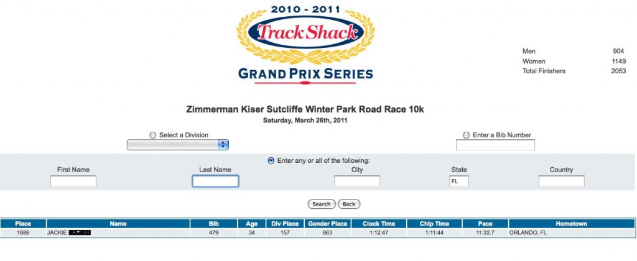This screenshot has height=261, width=637.
Task: Click the Chip Time column header
Action: [434, 224]
